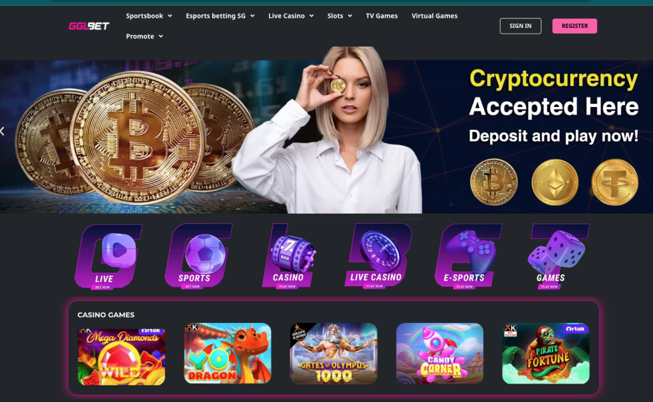Expand the Esports betting SG menu
This screenshot has height=402, width=653.
pyautogui.click(x=220, y=16)
